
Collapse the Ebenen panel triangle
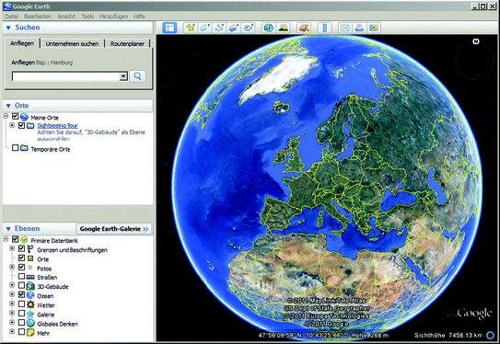[8, 229]
